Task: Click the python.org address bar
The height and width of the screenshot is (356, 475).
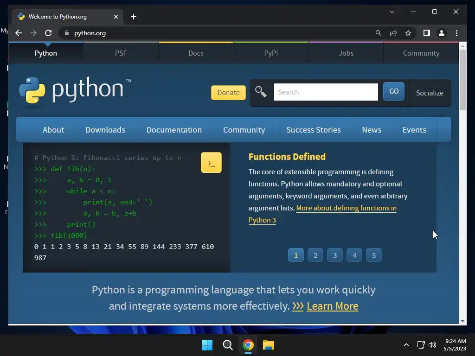Action: click(x=218, y=33)
